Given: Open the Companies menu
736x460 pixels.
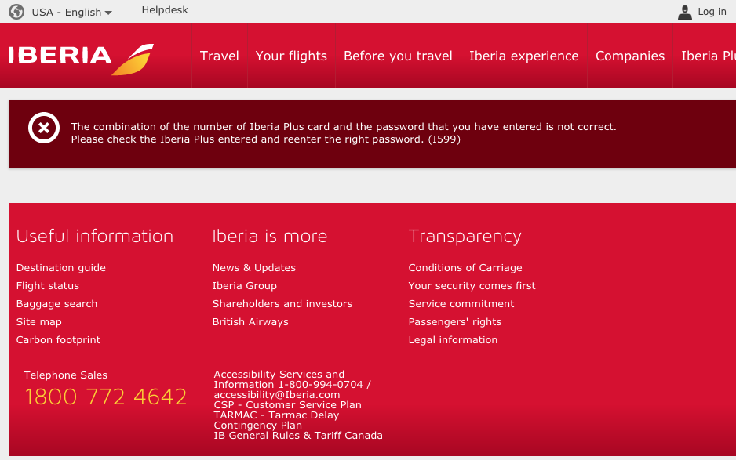Looking at the screenshot, I should [x=630, y=56].
